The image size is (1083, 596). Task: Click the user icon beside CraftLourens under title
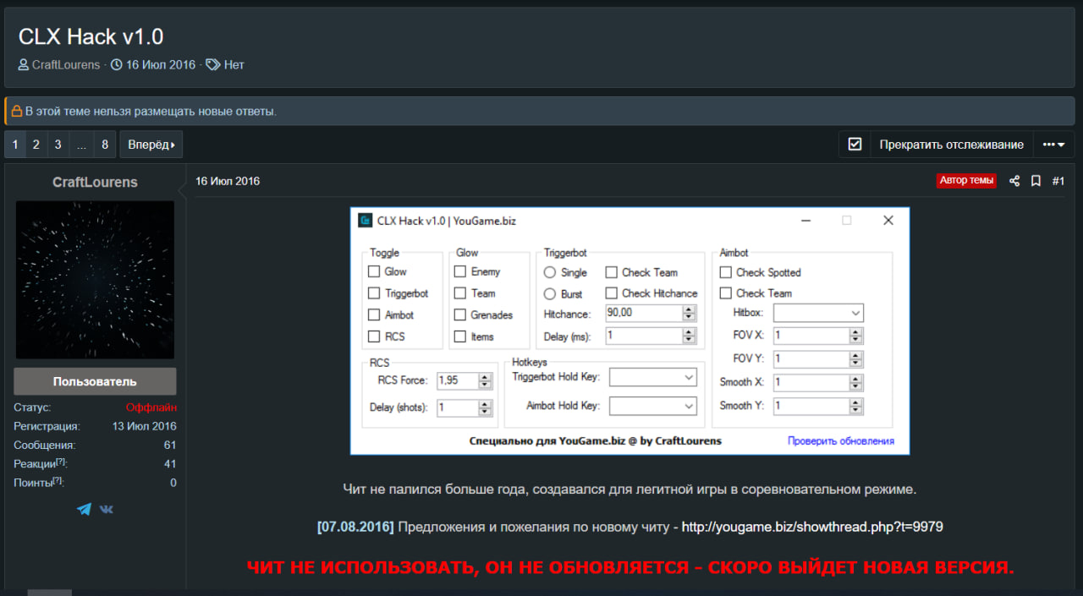(x=24, y=64)
